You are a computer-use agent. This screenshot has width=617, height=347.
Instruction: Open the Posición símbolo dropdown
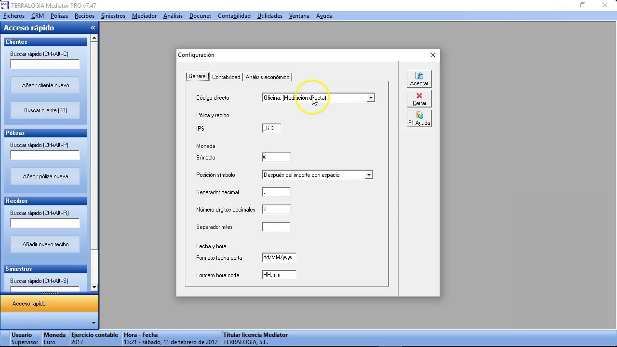[368, 175]
